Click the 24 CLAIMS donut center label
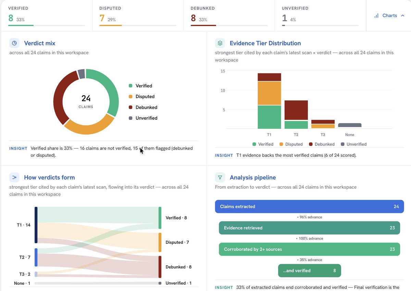Image resolution: width=411 pixels, height=291 pixels. 86,101
